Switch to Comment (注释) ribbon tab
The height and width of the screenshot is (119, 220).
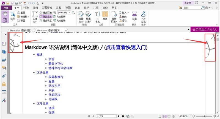tap(59, 8)
